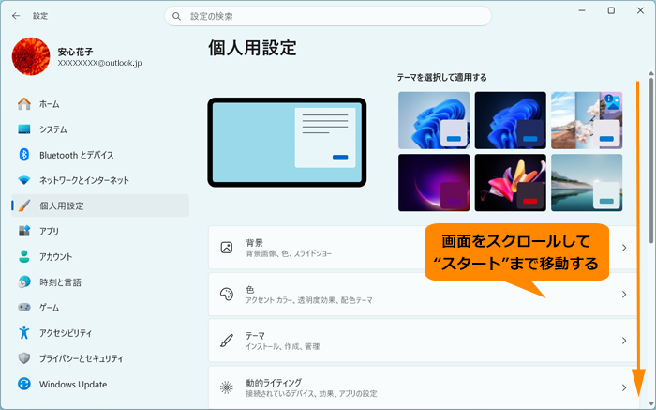This screenshot has width=656, height=410.
Task: Click the Apps icon beside アプリ
Action: click(23, 231)
